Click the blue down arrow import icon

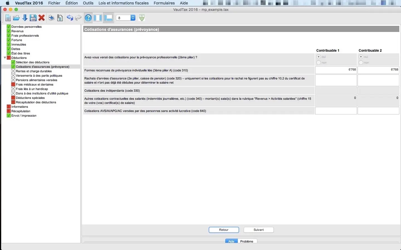25,18
